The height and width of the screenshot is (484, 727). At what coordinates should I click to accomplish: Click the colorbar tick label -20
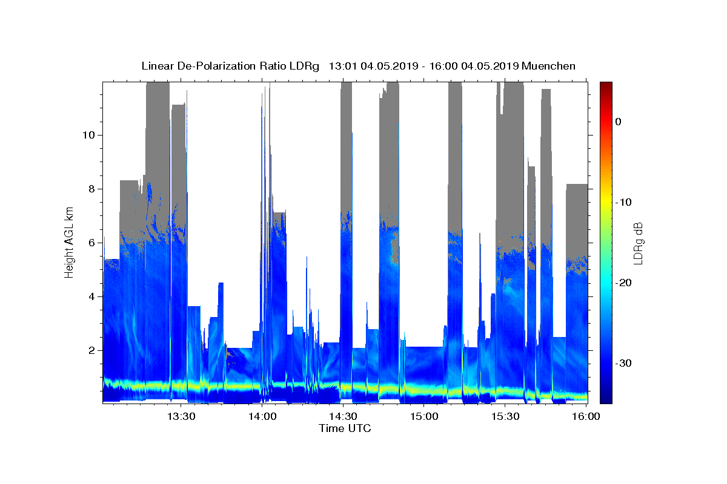click(624, 283)
